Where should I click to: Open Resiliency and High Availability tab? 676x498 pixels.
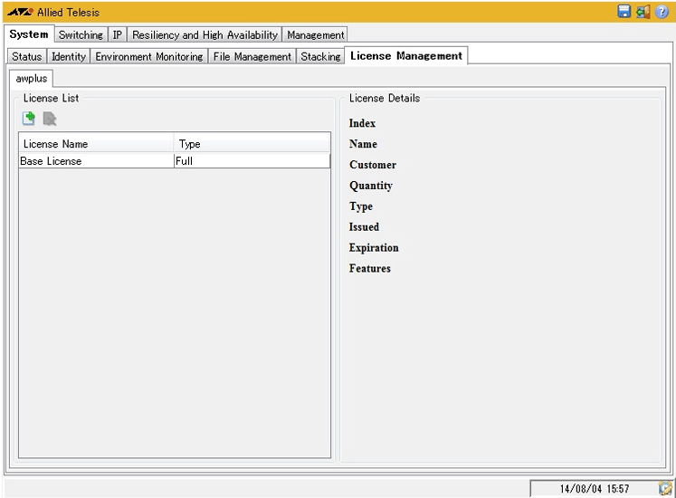point(205,35)
